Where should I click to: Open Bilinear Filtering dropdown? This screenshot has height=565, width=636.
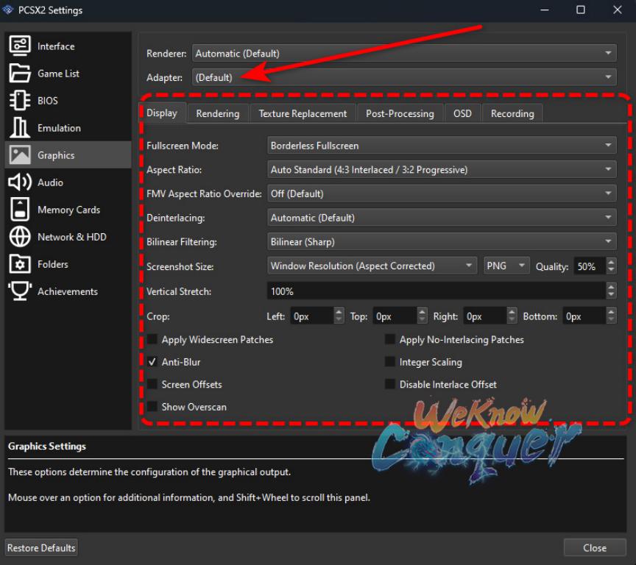pos(442,241)
